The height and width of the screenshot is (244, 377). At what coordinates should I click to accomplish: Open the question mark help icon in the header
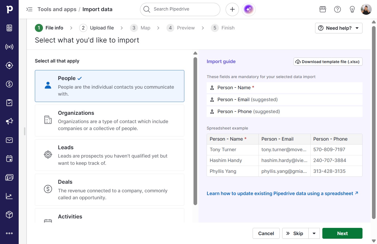(337, 9)
